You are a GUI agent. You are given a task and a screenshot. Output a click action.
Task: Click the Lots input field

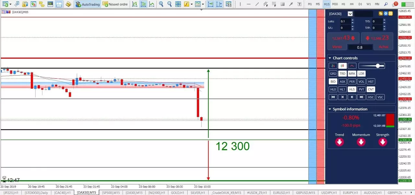click(x=345, y=21)
